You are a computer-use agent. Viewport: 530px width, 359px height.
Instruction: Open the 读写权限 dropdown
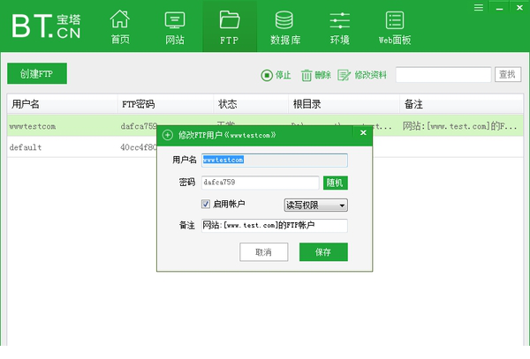coord(315,205)
